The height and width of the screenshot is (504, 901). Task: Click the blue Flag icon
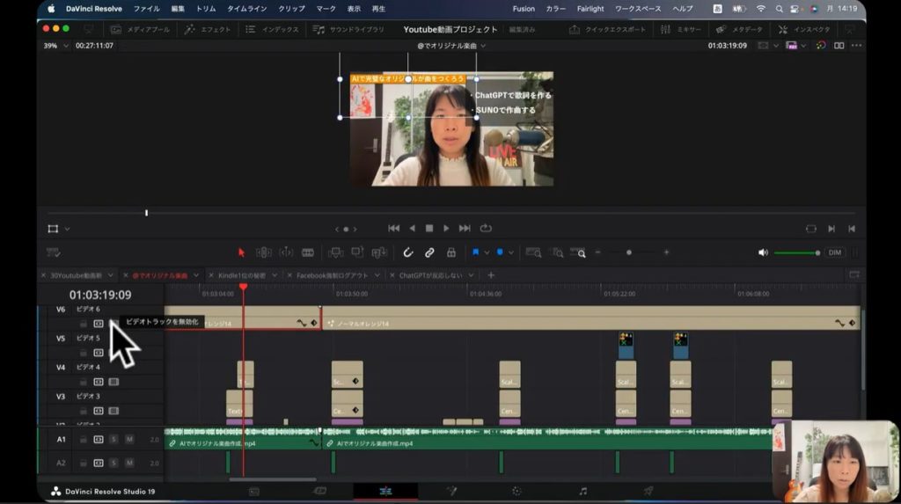[x=476, y=252]
